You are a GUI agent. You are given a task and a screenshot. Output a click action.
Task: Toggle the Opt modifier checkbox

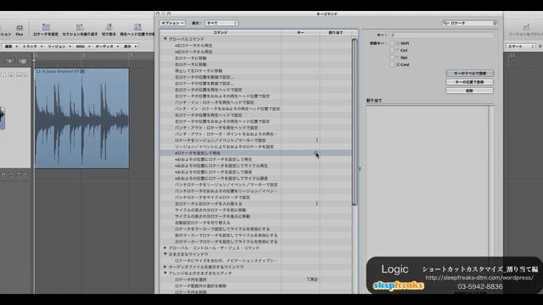point(392,58)
